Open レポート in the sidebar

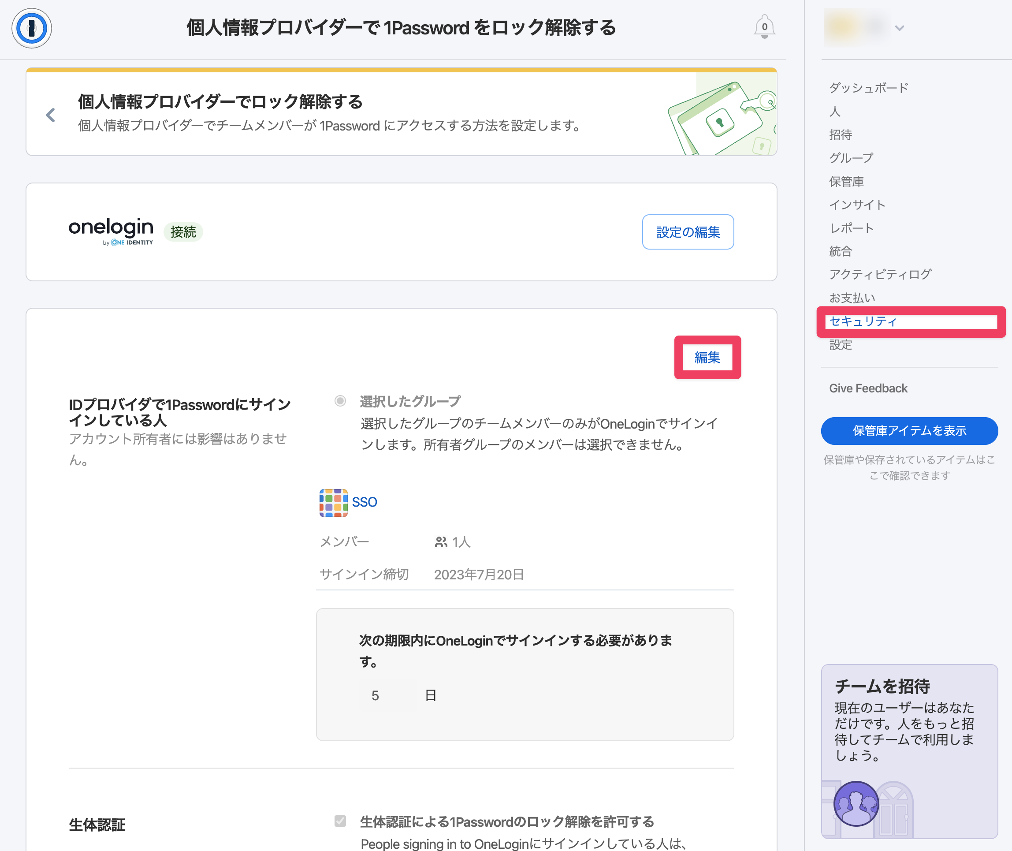pos(852,228)
